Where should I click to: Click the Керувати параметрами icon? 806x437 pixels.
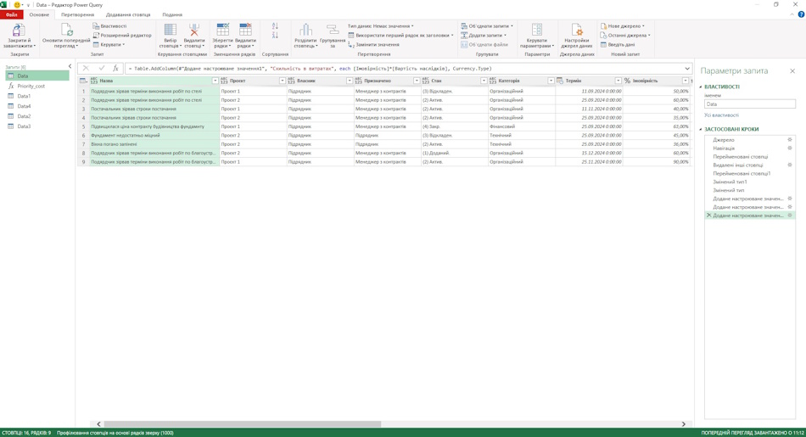pos(537,30)
